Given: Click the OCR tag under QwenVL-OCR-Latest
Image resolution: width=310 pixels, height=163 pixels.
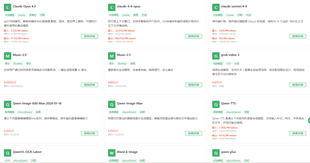Looking at the screenshot, I should (x=7, y=160).
